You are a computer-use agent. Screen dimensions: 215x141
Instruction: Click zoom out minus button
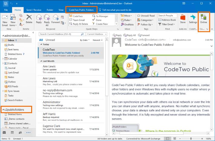tap(180, 139)
